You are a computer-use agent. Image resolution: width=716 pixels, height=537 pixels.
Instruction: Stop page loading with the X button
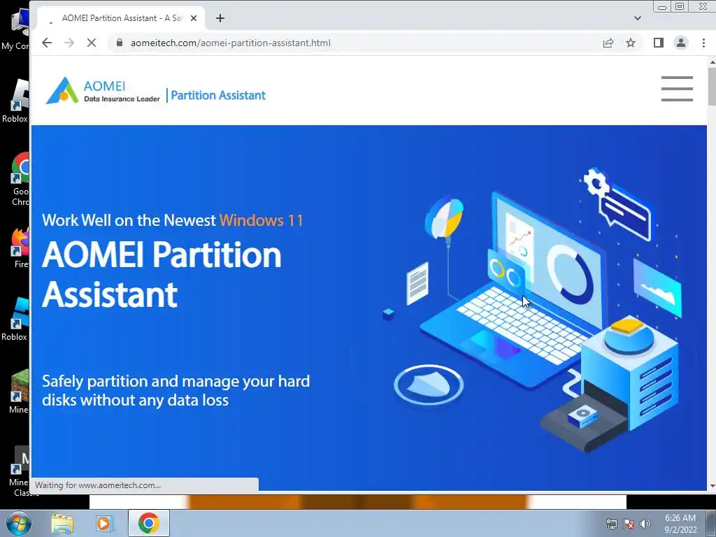point(92,43)
